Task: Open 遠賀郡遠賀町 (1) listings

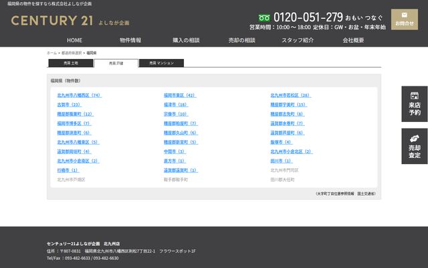Action: point(181,170)
